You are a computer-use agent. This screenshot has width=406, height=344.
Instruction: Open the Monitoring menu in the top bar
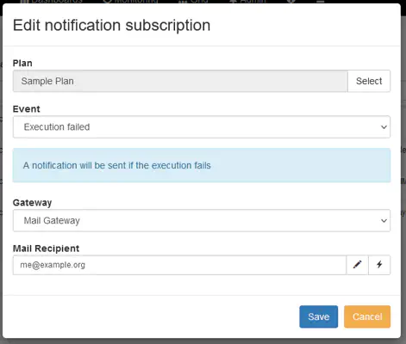click(130, 2)
